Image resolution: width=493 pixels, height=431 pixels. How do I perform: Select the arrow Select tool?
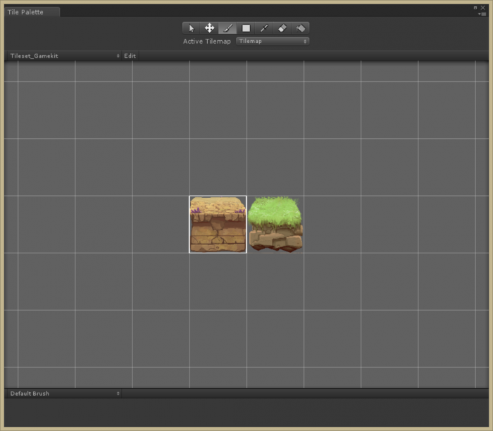(191, 28)
